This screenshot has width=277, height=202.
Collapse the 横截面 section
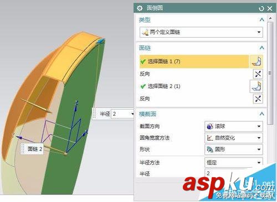point(261,114)
